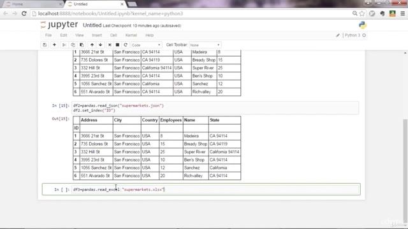This screenshot has width=408, height=229.
Task: Open the browser zoom magnifier icon
Action: pos(354,13)
